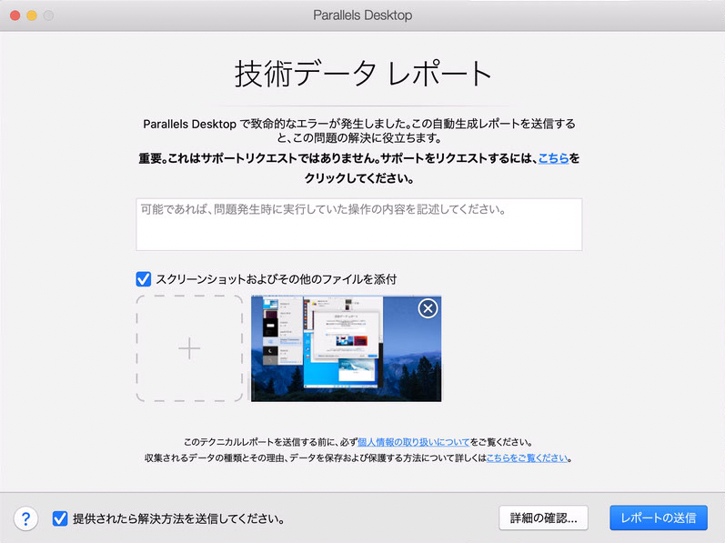
Task: Click the question mark help button
Action: click(25, 518)
